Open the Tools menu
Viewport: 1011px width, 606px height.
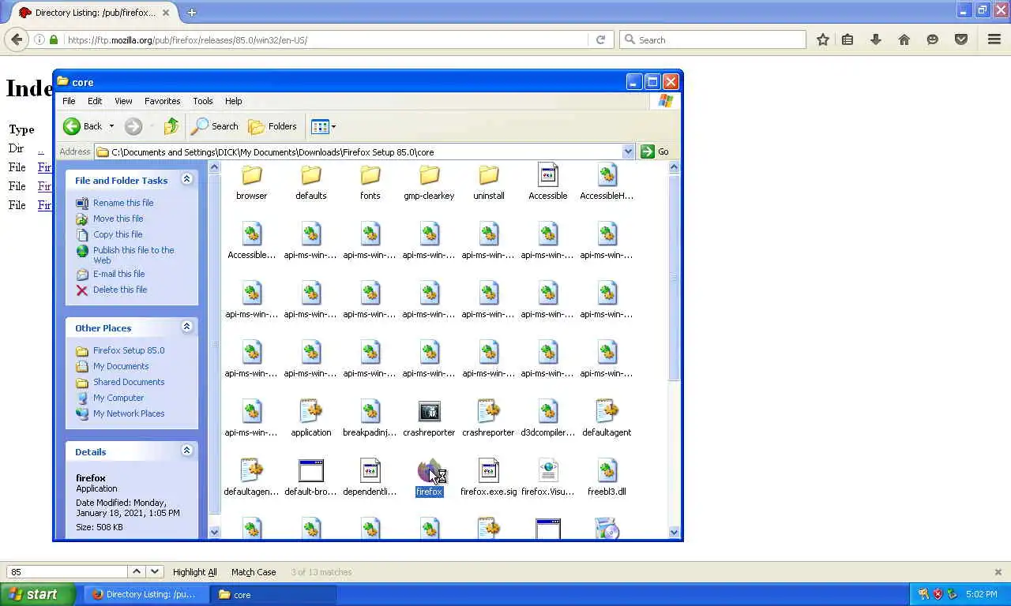click(202, 101)
